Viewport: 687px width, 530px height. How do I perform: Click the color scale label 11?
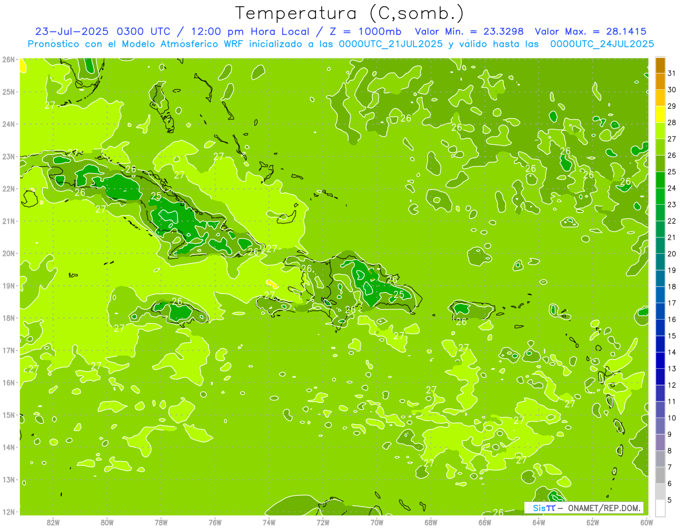tap(672, 401)
